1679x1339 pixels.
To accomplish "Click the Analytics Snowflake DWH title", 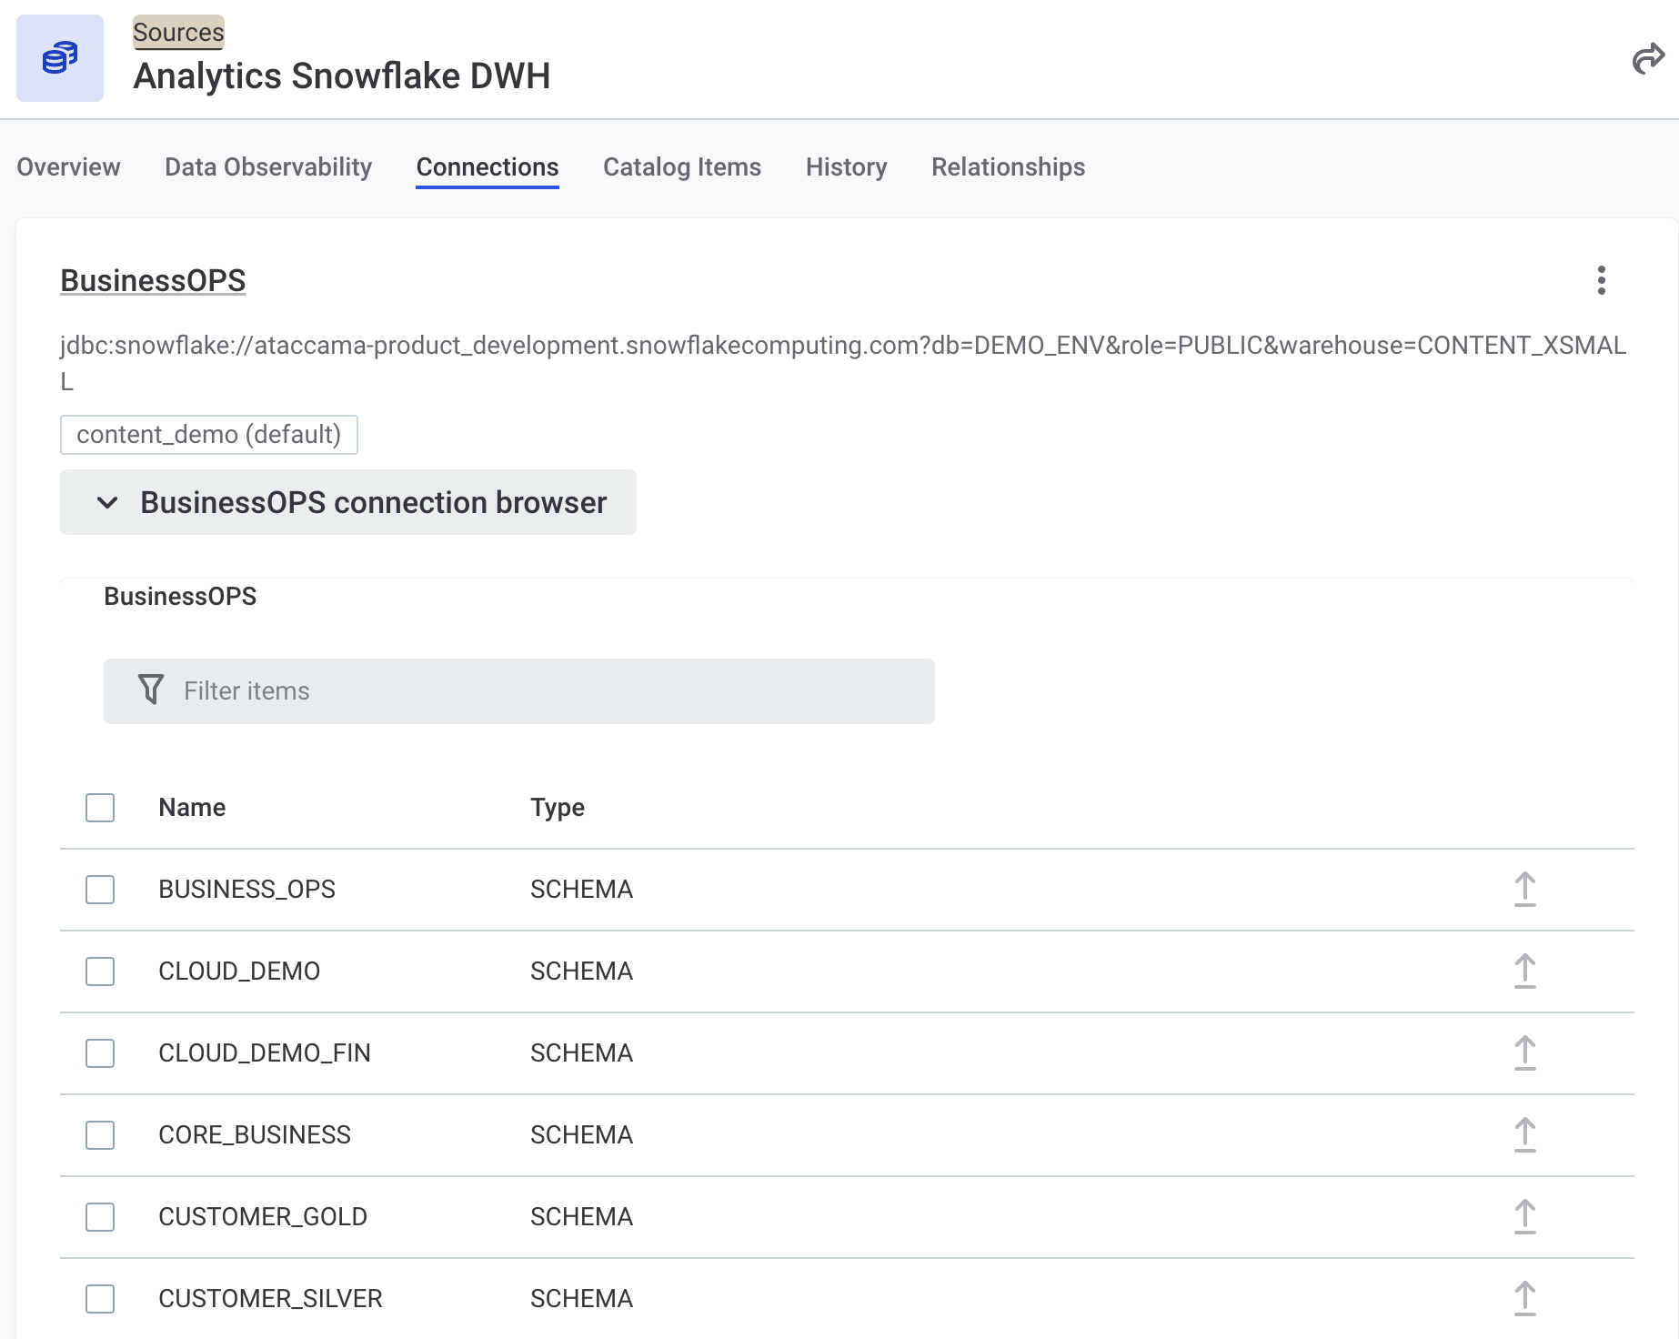I will pyautogui.click(x=342, y=76).
